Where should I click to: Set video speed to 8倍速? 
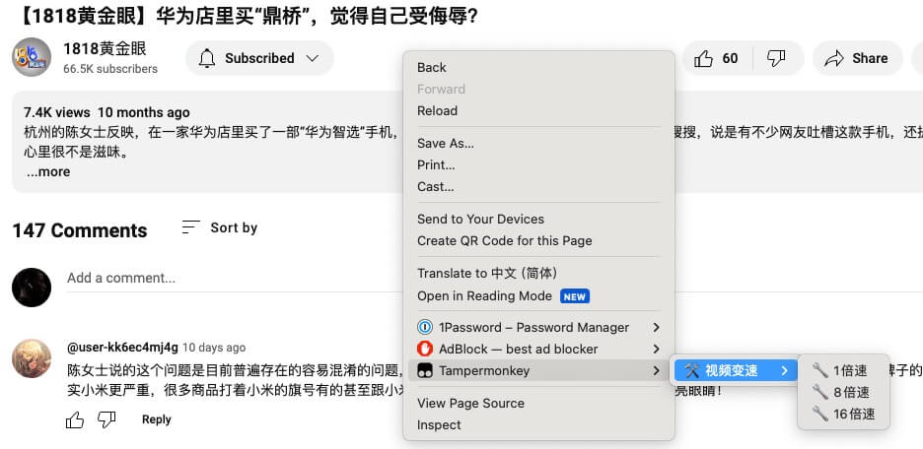[843, 392]
